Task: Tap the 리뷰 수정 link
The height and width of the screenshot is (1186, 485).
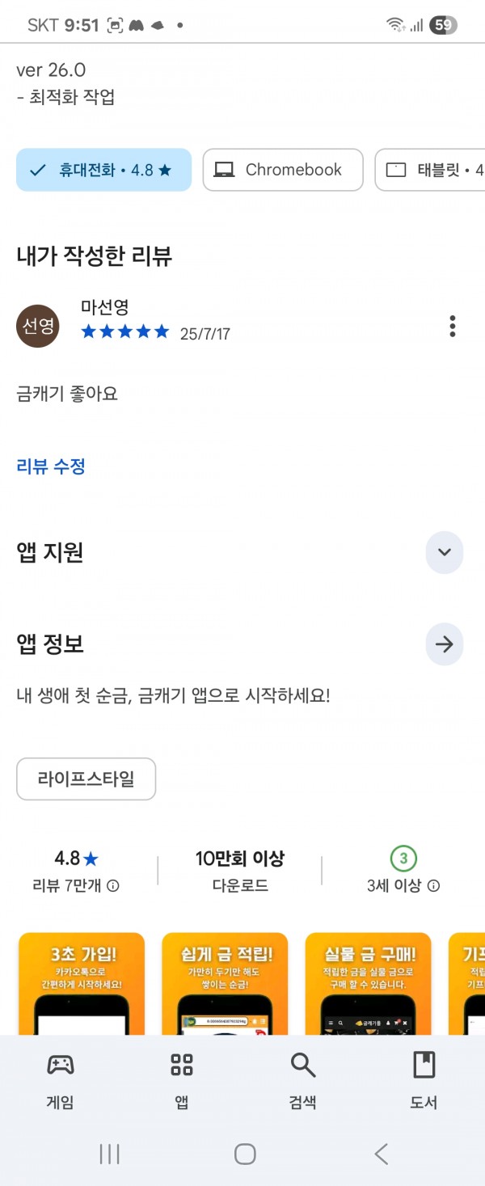Action: (x=51, y=466)
